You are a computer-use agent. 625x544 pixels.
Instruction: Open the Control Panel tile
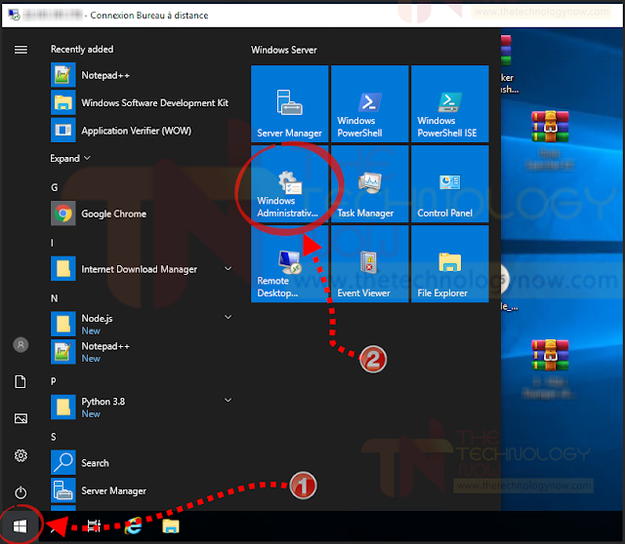click(x=449, y=184)
